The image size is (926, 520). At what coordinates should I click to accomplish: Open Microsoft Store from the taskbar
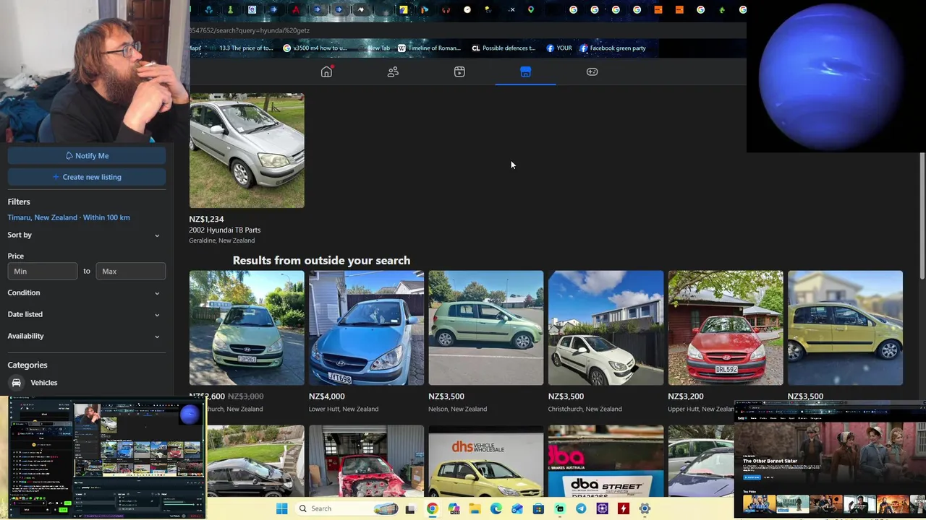(538, 508)
